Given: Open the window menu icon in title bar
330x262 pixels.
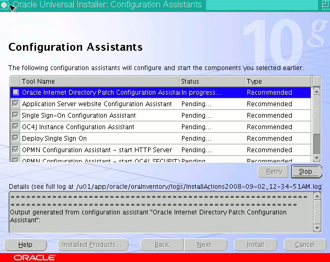Looking at the screenshot, I should [x=4, y=5].
